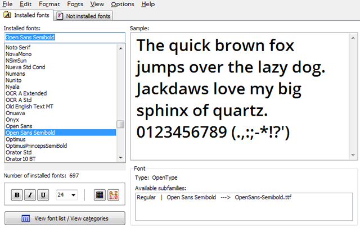
Task: Open the File menu
Action: tap(7, 4)
